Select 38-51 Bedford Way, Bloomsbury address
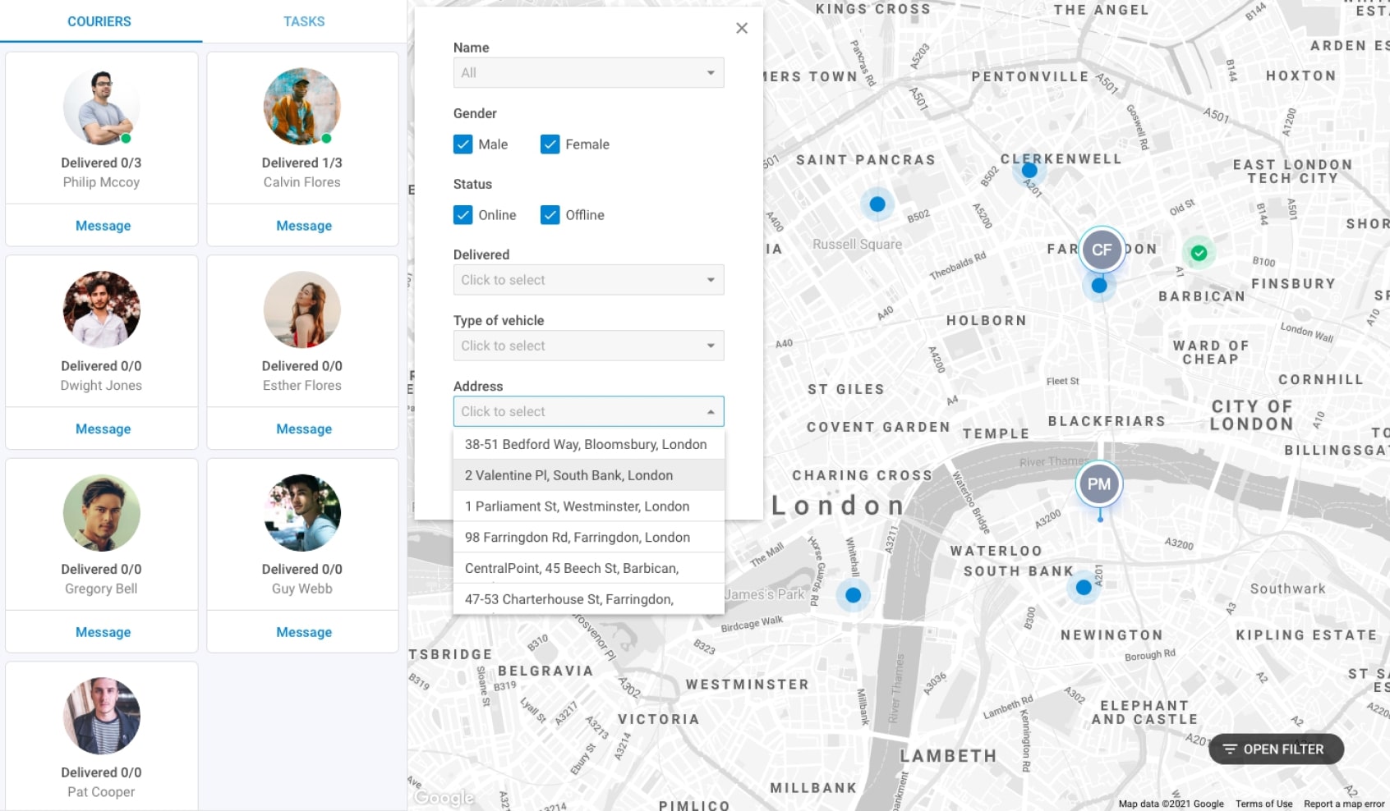 click(x=589, y=444)
